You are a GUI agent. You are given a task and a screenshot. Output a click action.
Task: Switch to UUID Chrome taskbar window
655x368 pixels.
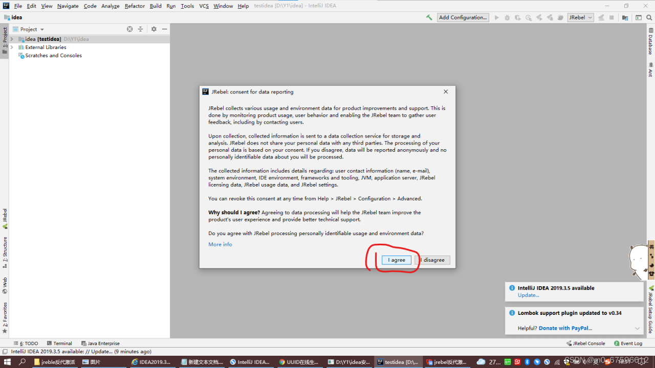point(299,362)
